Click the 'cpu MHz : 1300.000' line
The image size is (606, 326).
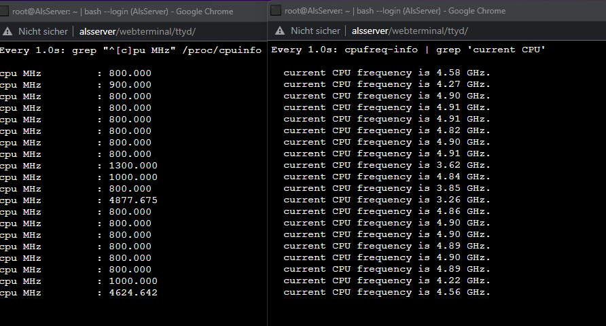[79, 166]
